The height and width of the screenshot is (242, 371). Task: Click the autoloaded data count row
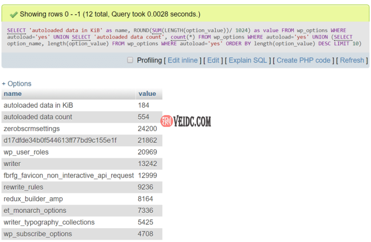38,117
